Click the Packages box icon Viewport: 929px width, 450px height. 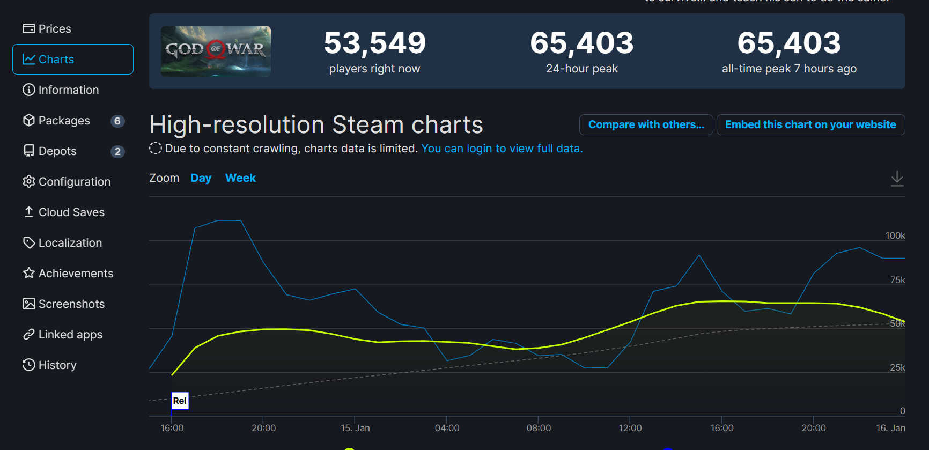click(28, 120)
